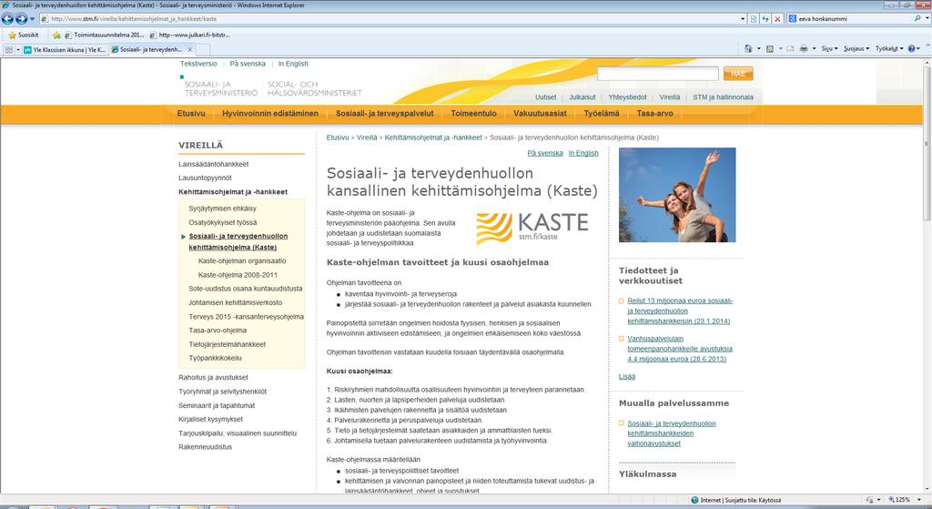Click the orange HAE search button
This screenshot has width=932, height=509.
click(738, 74)
